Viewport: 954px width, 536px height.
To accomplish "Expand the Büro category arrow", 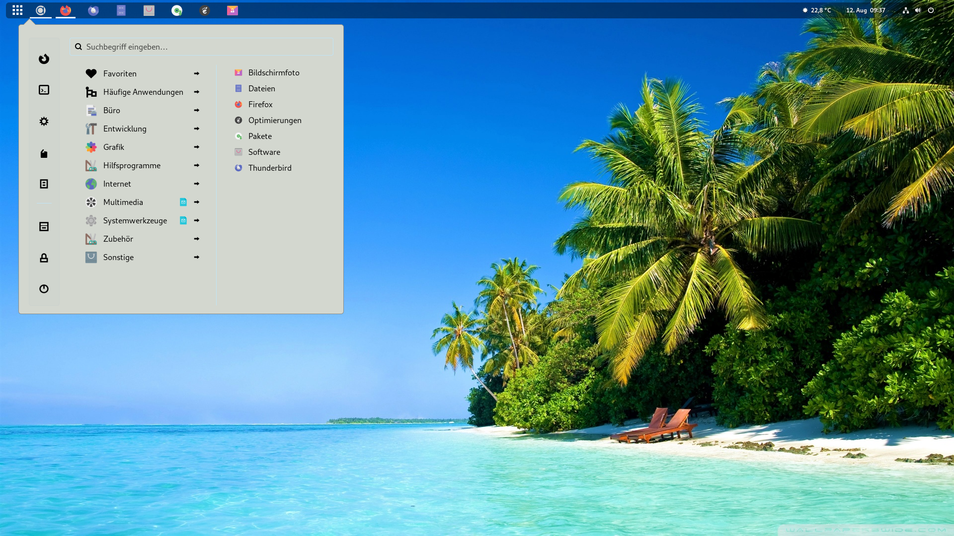I will pyautogui.click(x=196, y=110).
